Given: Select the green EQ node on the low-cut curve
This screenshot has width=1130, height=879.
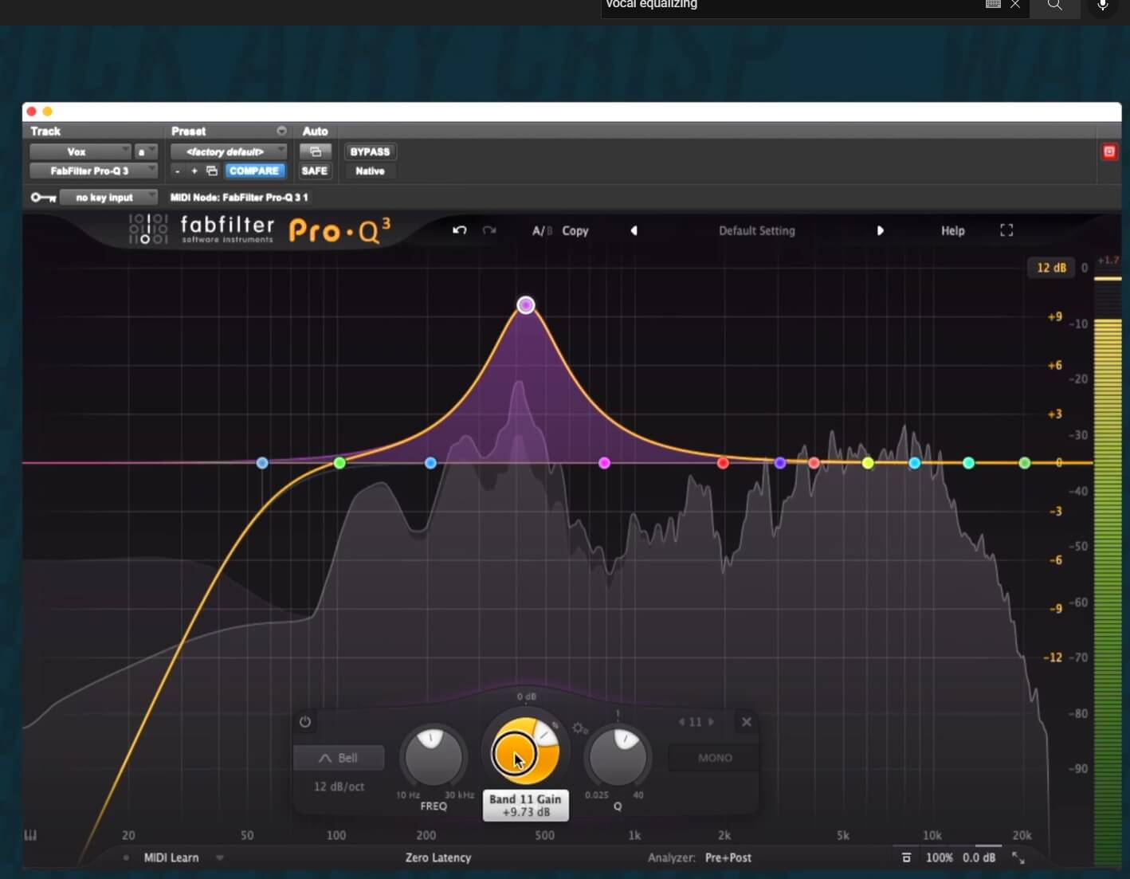Looking at the screenshot, I should pyautogui.click(x=339, y=463).
